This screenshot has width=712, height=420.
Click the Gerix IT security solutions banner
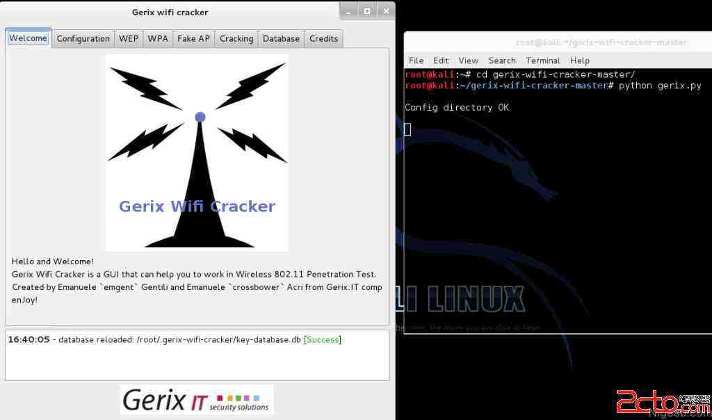click(x=197, y=400)
